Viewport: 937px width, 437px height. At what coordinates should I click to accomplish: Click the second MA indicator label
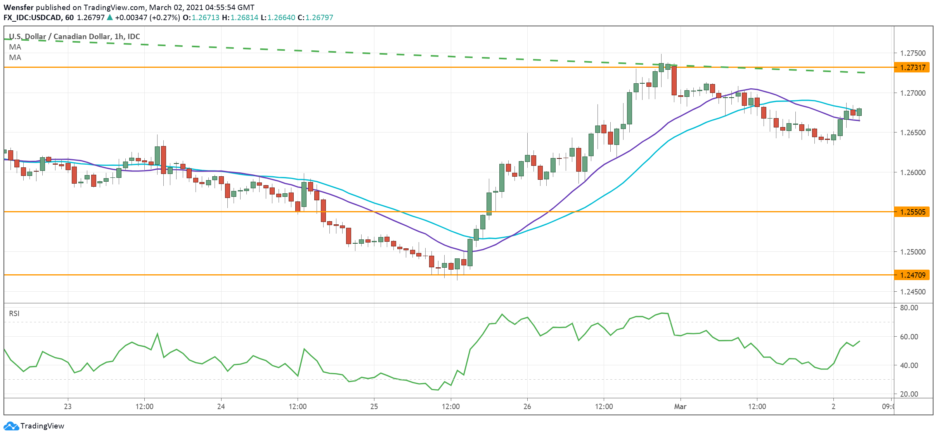[x=15, y=57]
